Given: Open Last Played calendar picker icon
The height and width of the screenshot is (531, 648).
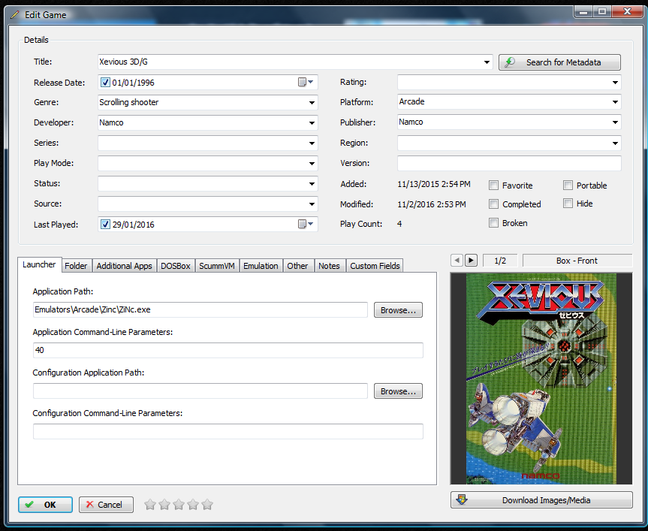Looking at the screenshot, I should [306, 224].
